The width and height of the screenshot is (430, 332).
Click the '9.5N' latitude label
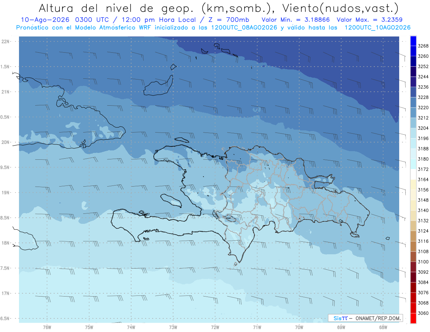(5, 167)
